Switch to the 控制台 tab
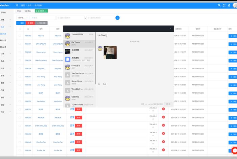The image size is (237, 159). (19, 11)
